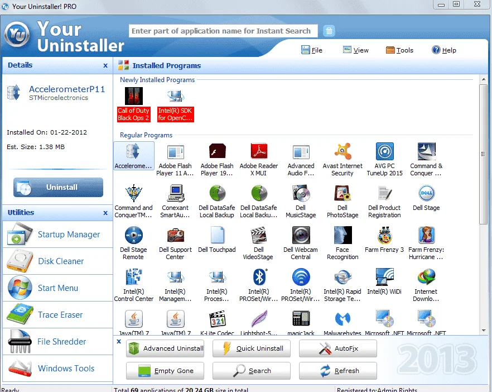The image size is (492, 392).
Task: Select Dell Product Registration icon
Action: click(384, 202)
